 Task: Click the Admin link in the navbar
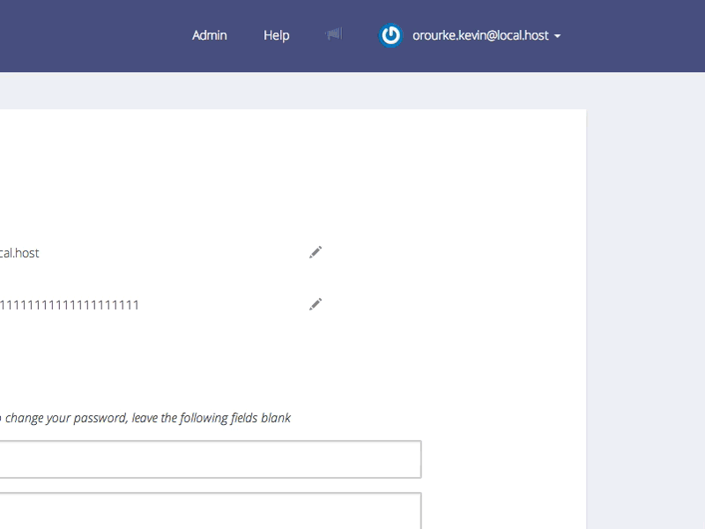click(209, 35)
